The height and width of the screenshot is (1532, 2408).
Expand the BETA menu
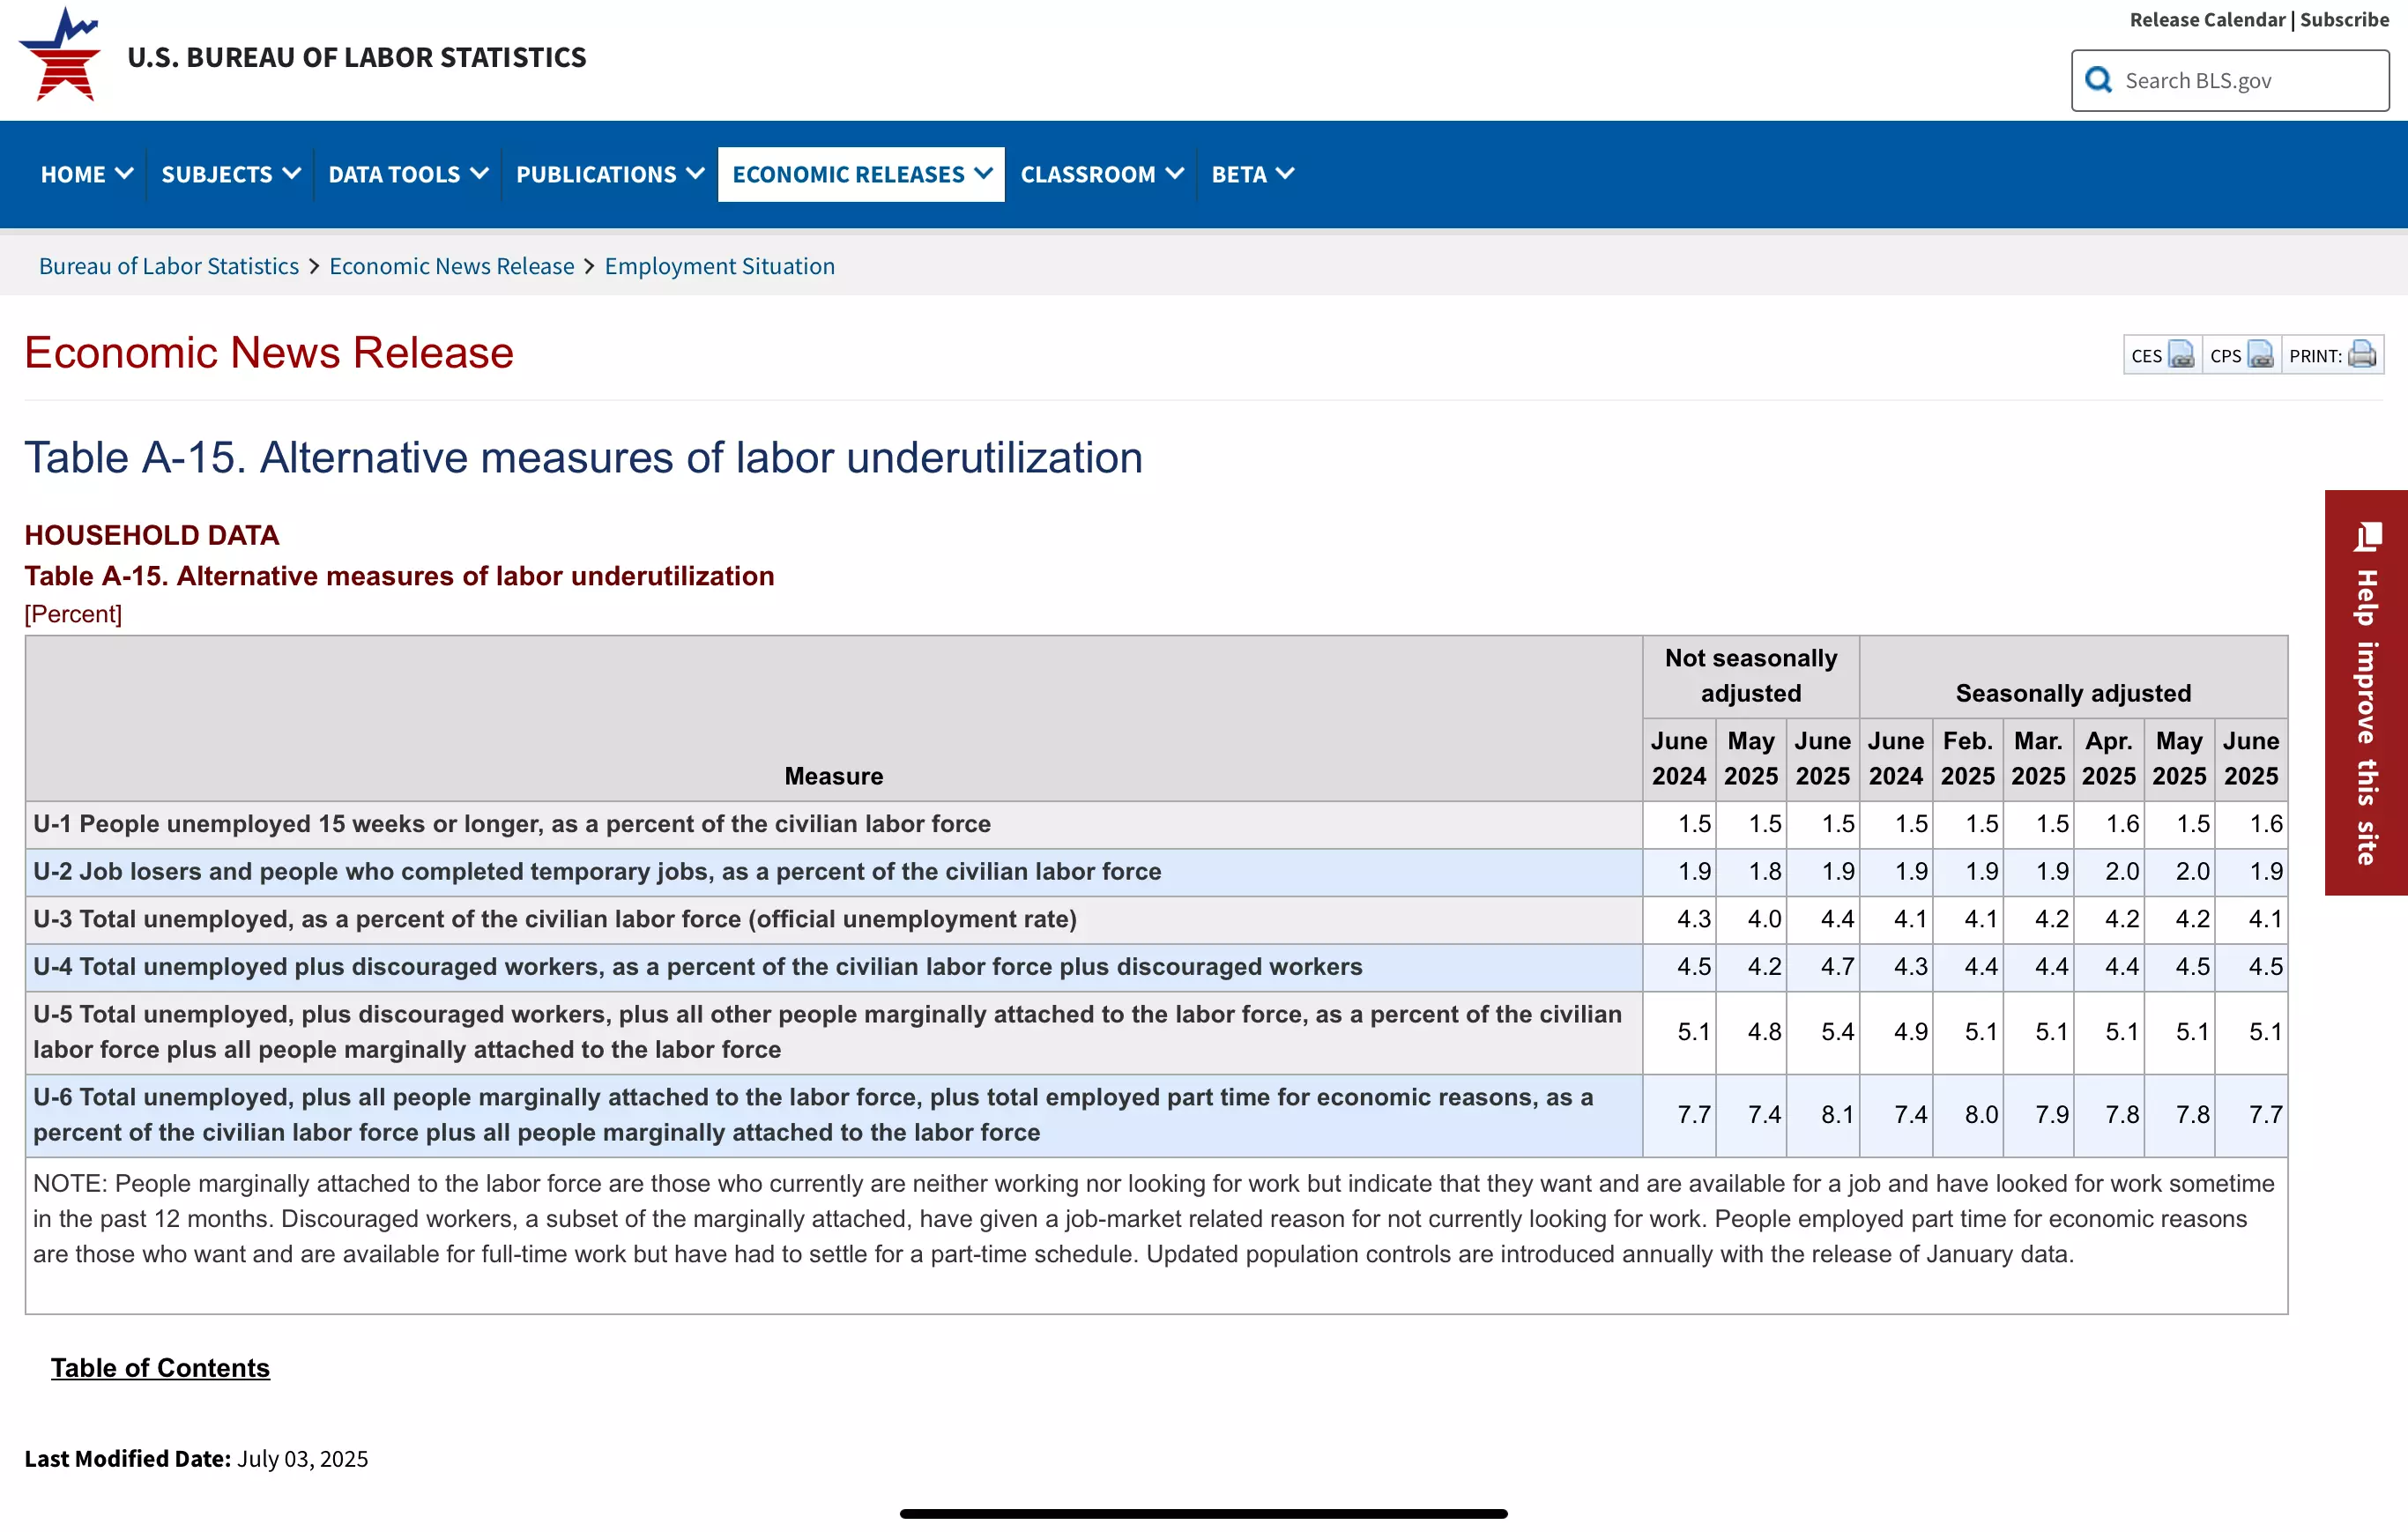point(1252,174)
